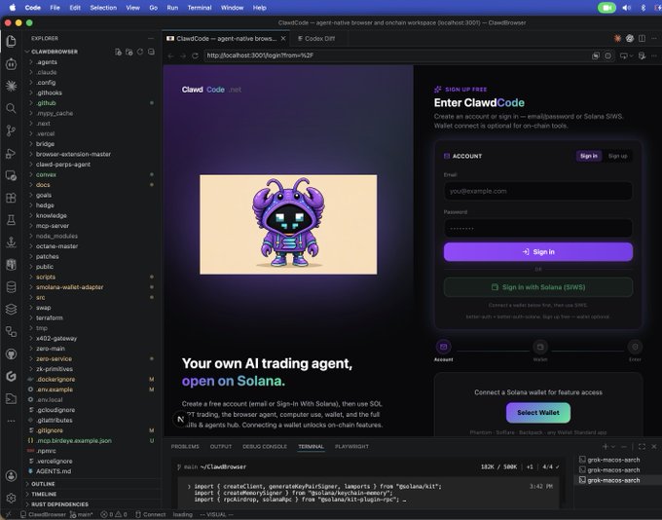Open the Terminal menu in menu bar
662x520 pixels.
(200, 8)
